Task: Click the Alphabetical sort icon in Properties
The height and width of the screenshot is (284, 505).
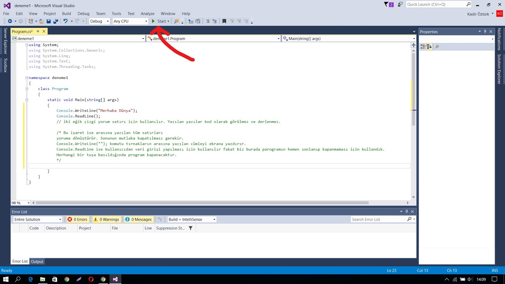Action: [x=429, y=46]
